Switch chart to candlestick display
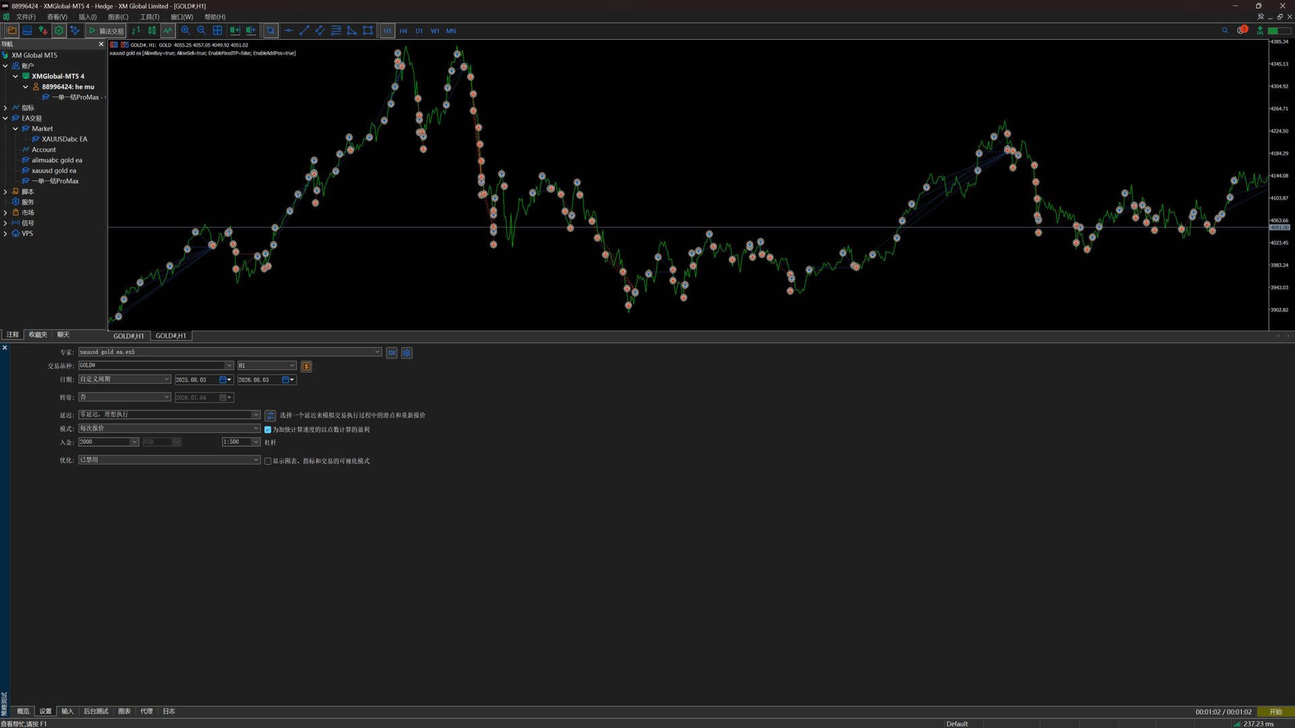1295x728 pixels. [152, 30]
